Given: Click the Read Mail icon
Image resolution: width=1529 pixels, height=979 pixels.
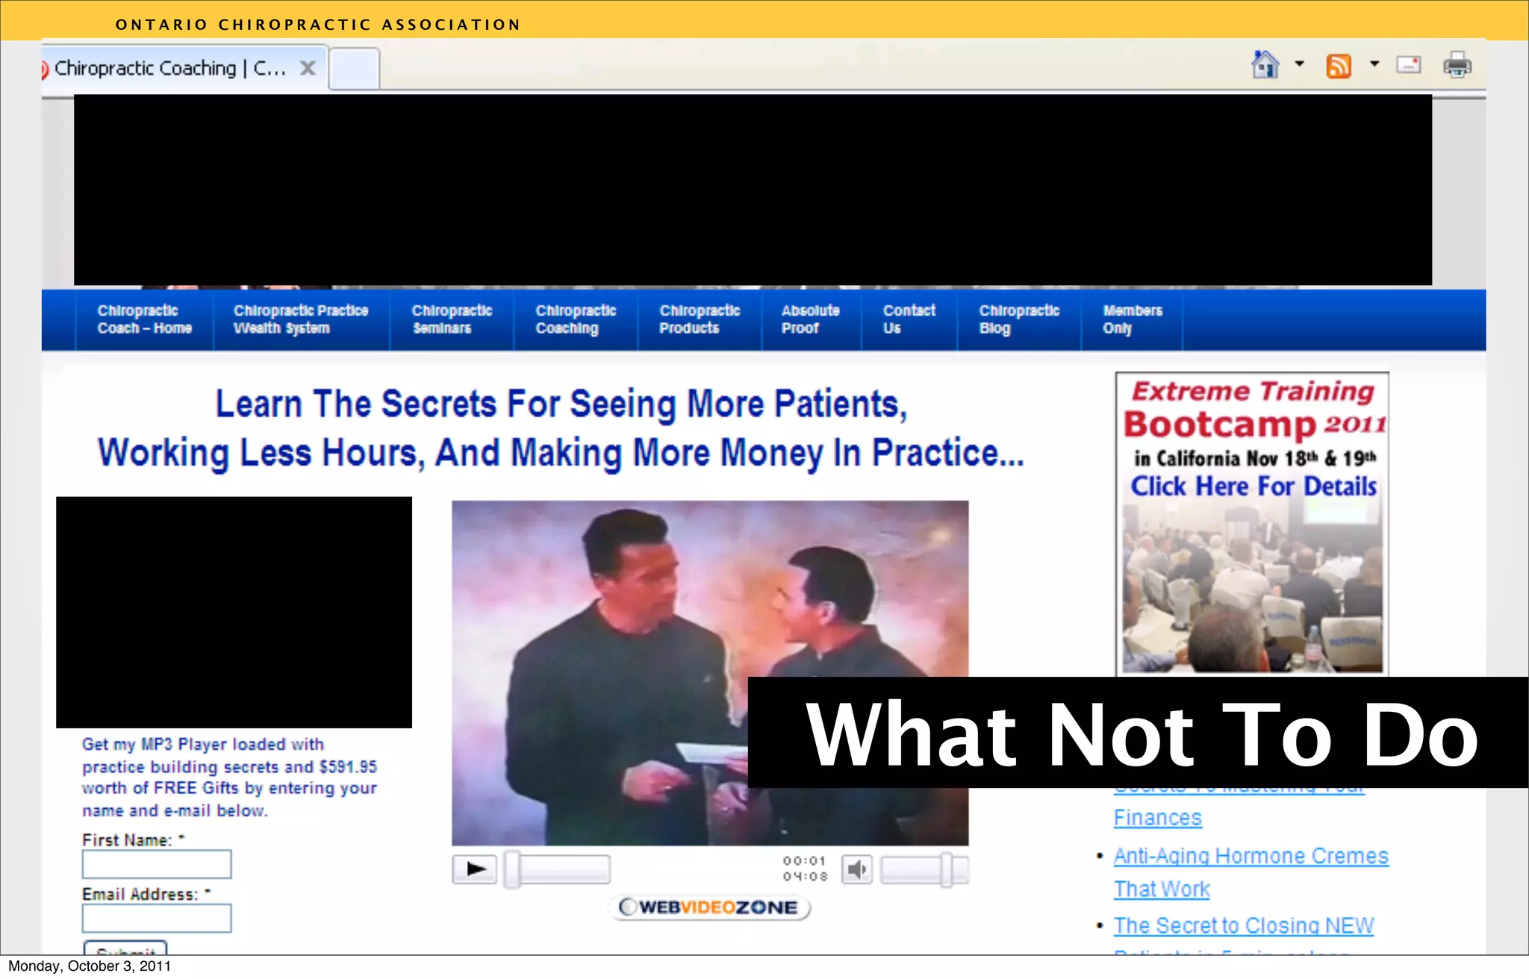Looking at the screenshot, I should pos(1409,66).
